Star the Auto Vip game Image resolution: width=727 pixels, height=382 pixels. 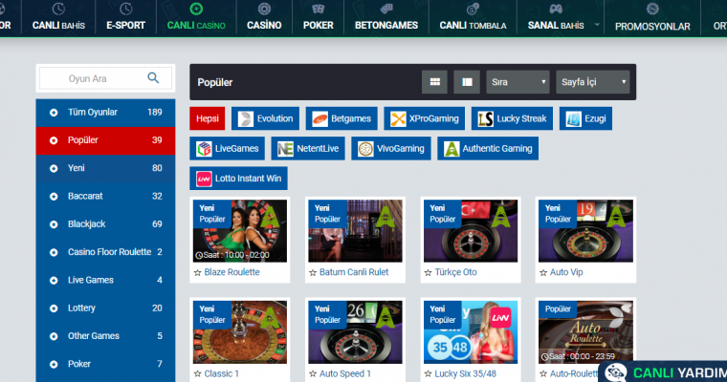[543, 273]
